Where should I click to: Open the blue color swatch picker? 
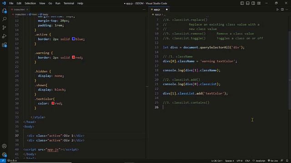(74, 39)
